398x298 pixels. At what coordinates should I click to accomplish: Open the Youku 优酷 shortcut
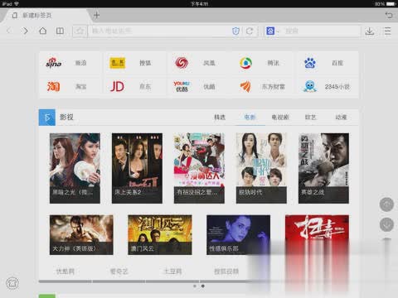pyautogui.click(x=199, y=87)
